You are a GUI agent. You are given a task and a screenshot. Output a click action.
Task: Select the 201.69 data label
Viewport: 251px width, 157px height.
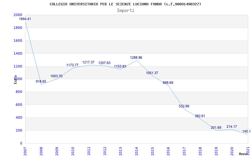[x=216, y=128]
